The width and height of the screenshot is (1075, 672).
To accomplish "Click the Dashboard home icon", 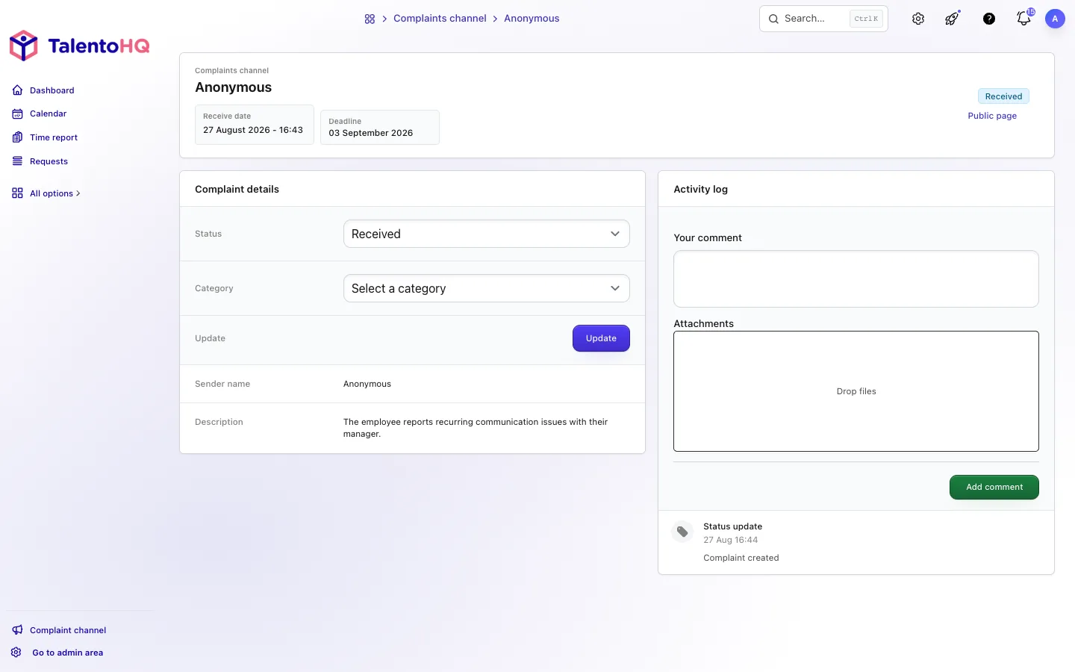I will click(17, 90).
